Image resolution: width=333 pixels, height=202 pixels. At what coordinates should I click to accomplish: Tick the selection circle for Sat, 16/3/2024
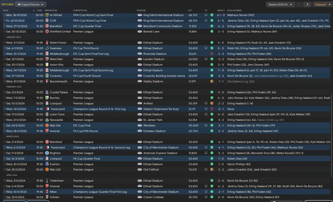click(x=4, y=159)
